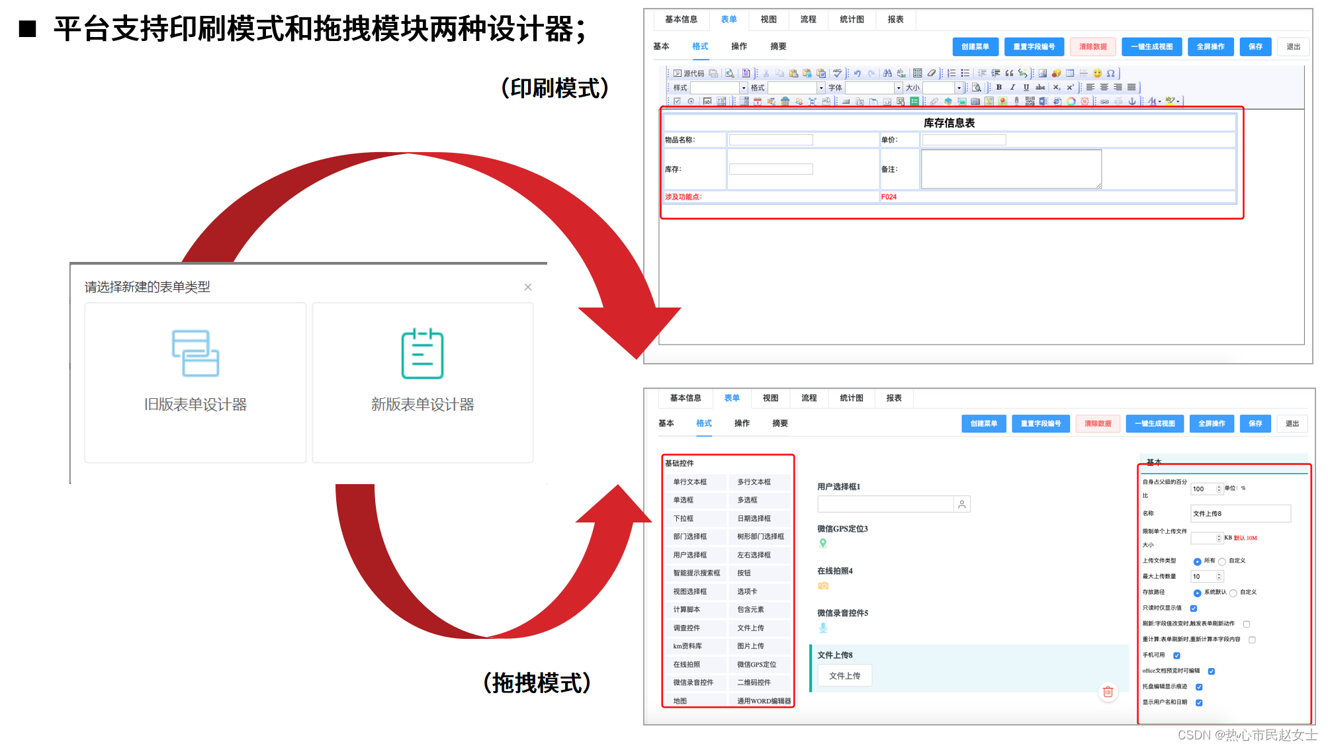
Task: Switch to the 视图 tab in upper panel
Action: 768,20
